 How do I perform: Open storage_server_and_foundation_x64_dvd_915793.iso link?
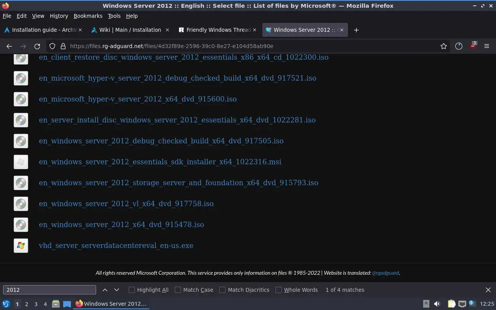point(178,183)
